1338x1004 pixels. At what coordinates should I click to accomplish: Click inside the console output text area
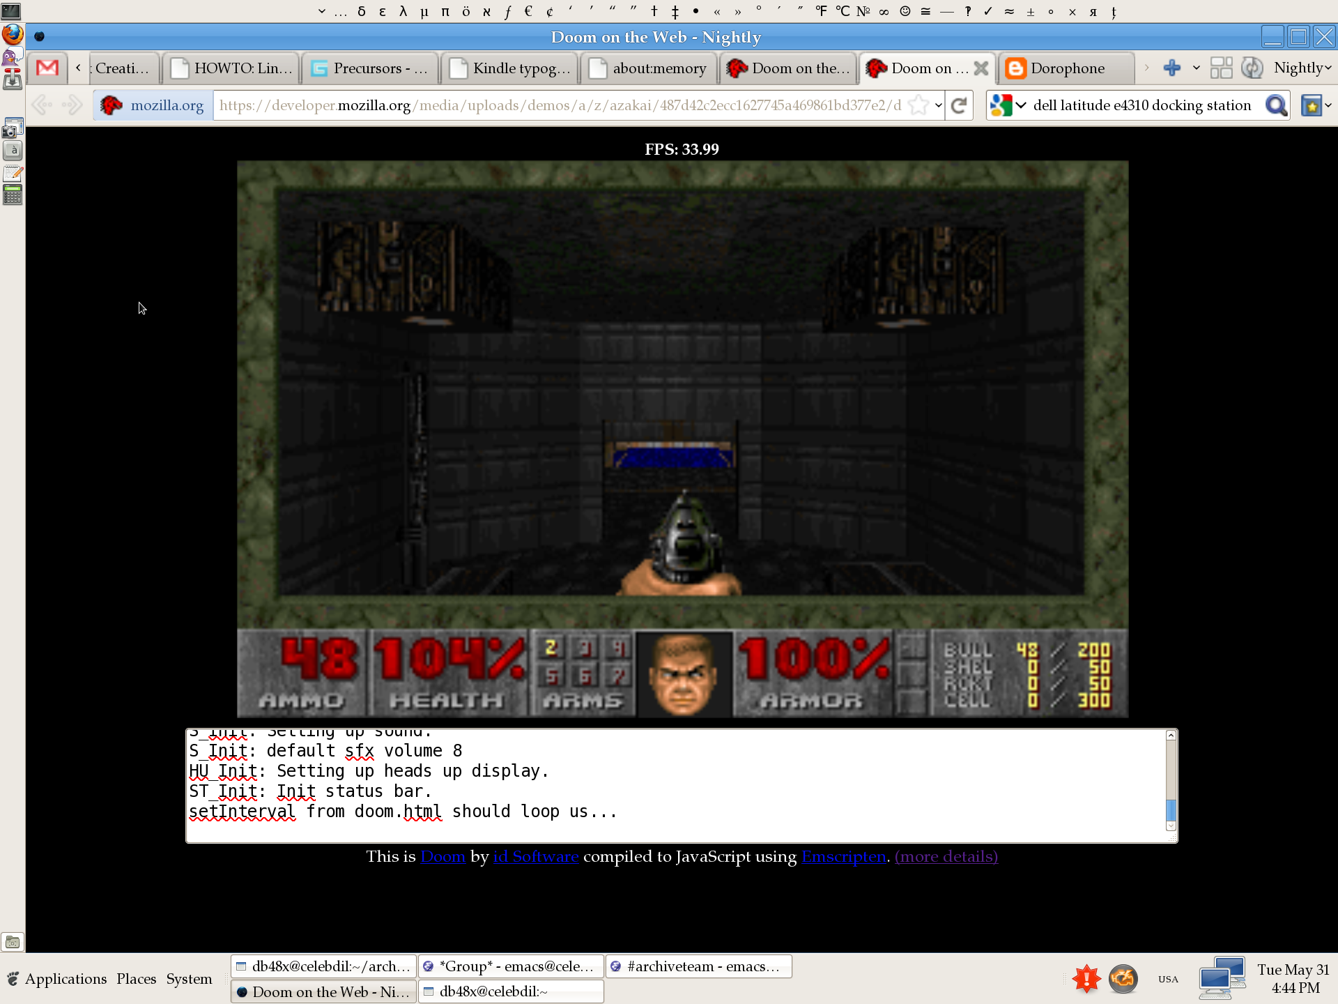(x=676, y=786)
